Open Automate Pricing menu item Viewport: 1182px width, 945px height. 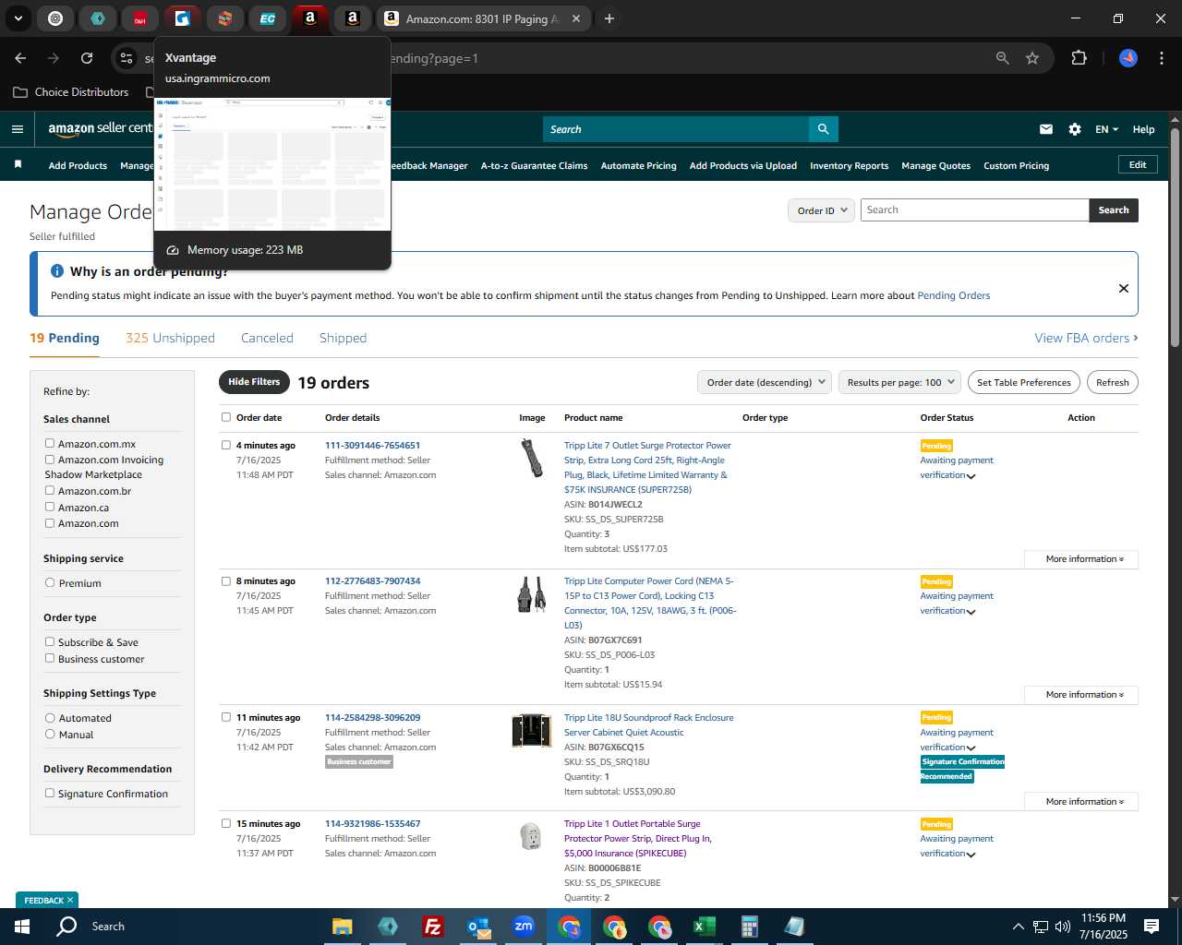638,166
